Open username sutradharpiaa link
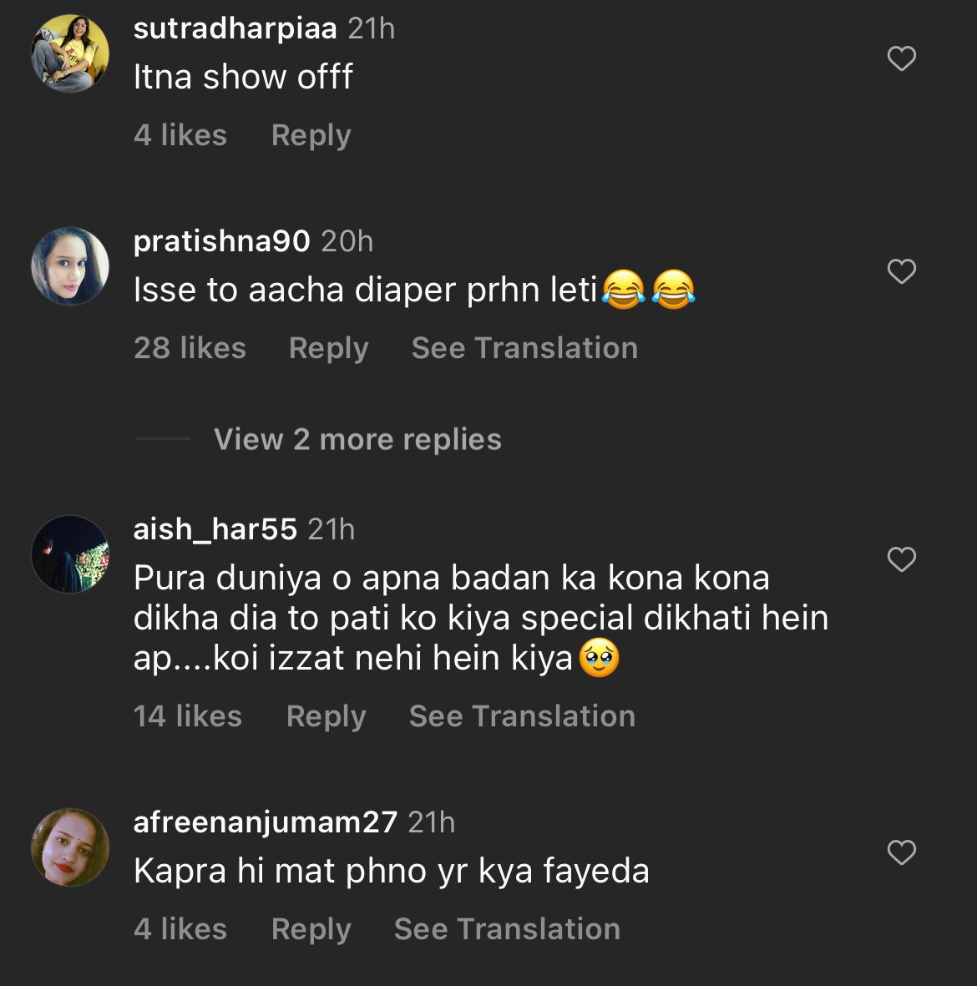 pos(235,28)
